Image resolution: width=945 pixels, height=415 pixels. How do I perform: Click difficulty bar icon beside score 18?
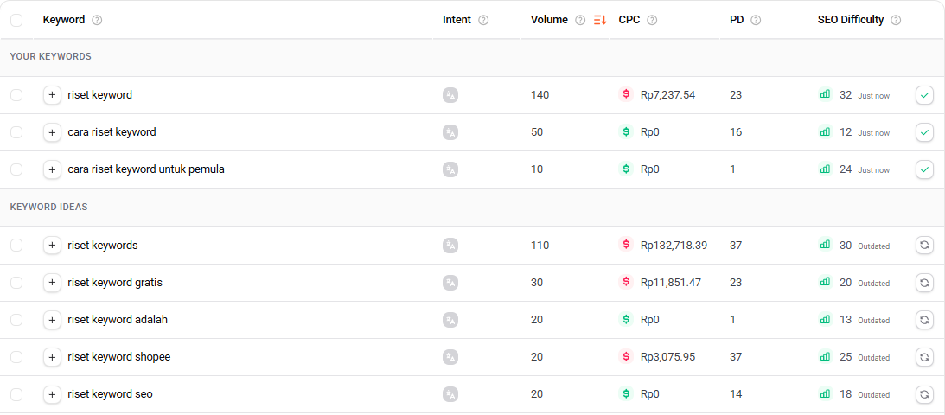pyautogui.click(x=825, y=394)
